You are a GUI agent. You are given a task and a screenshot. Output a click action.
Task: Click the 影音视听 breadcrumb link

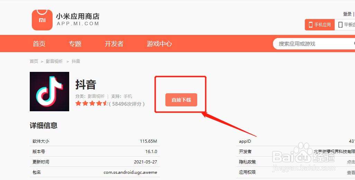pyautogui.click(x=54, y=61)
